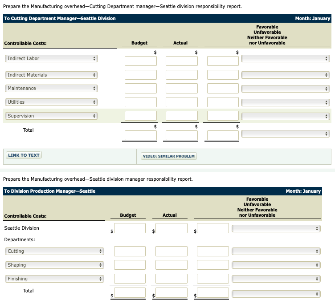
Task: Select favorable/unfavorable for Seattle Division row
Action: (276, 229)
